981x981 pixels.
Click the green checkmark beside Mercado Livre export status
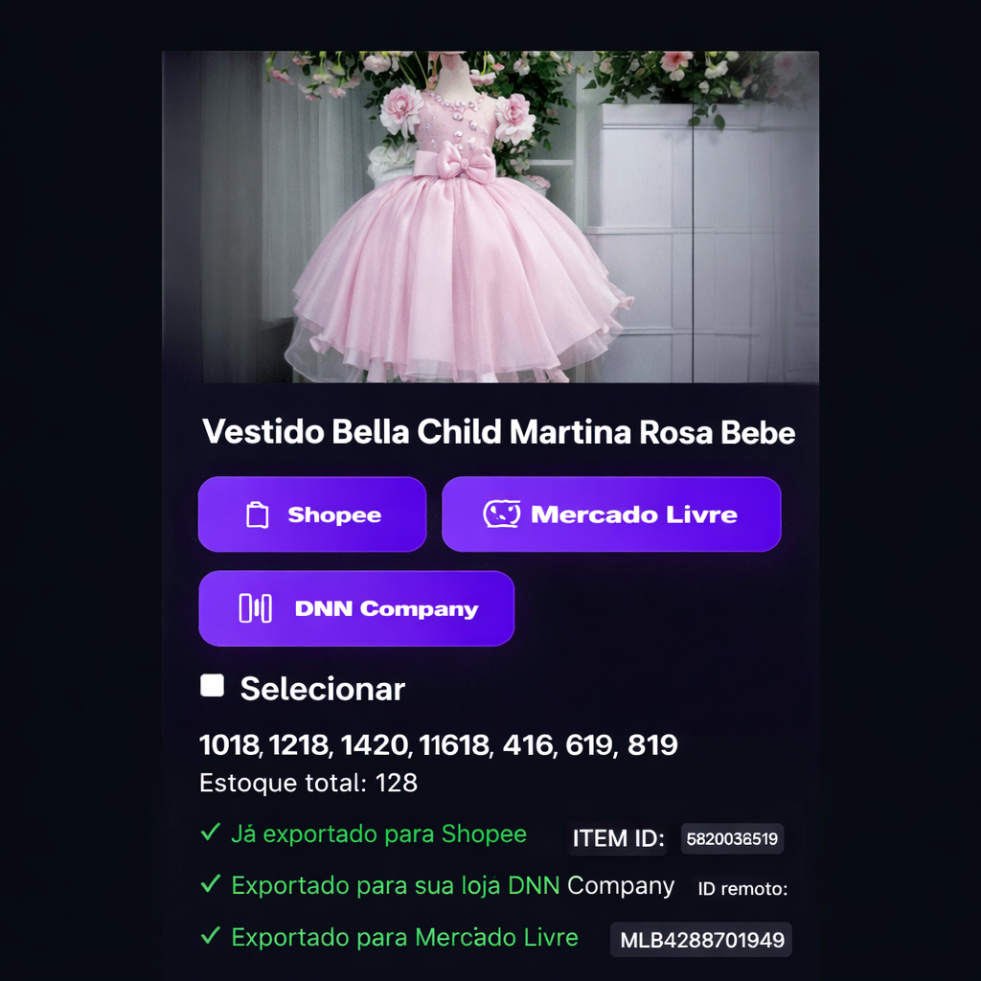pos(210,936)
